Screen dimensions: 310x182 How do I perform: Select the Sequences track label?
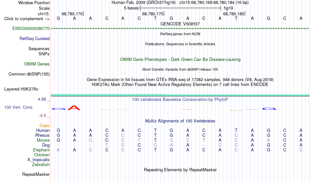point(39,49)
